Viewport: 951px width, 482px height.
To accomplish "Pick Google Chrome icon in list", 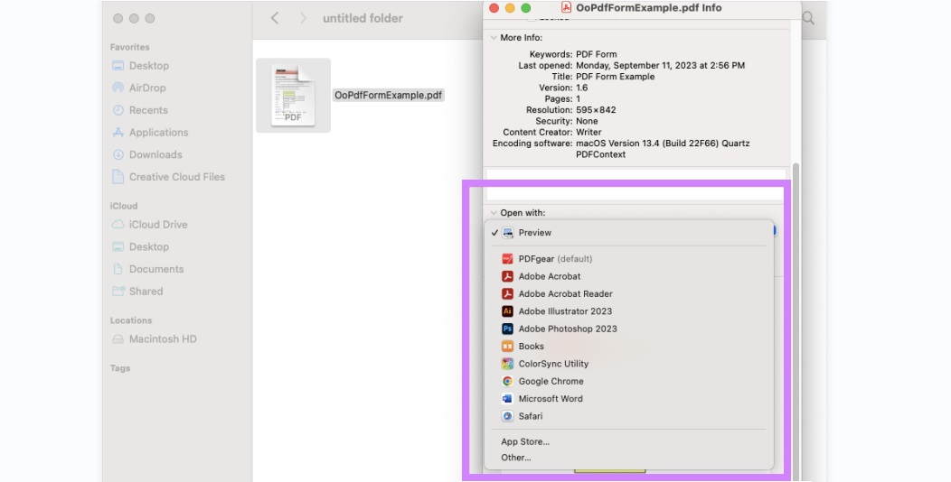I will (x=507, y=382).
